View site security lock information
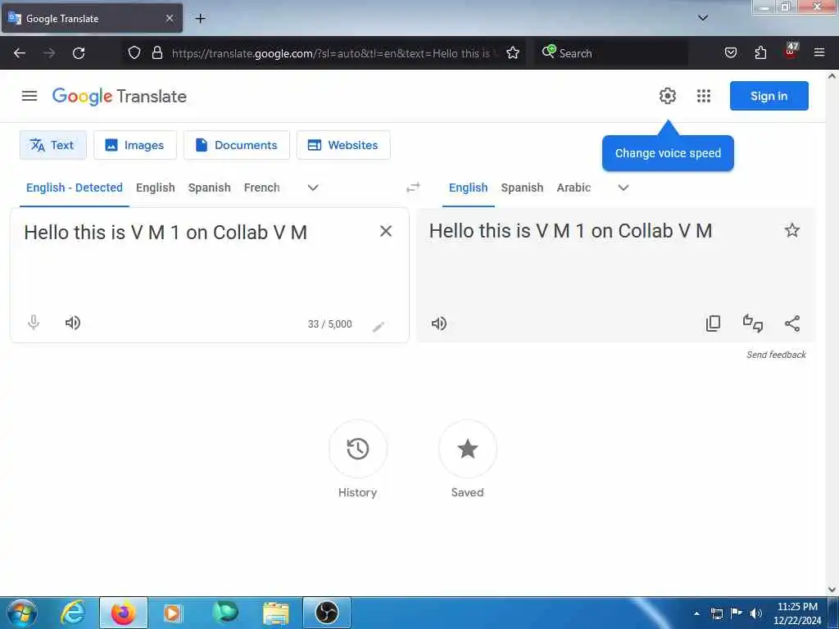Image resolution: width=839 pixels, height=629 pixels. point(156,53)
